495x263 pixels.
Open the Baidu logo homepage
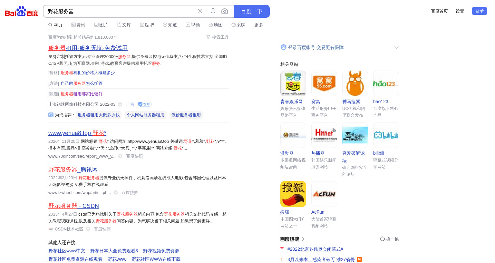pyautogui.click(x=21, y=11)
